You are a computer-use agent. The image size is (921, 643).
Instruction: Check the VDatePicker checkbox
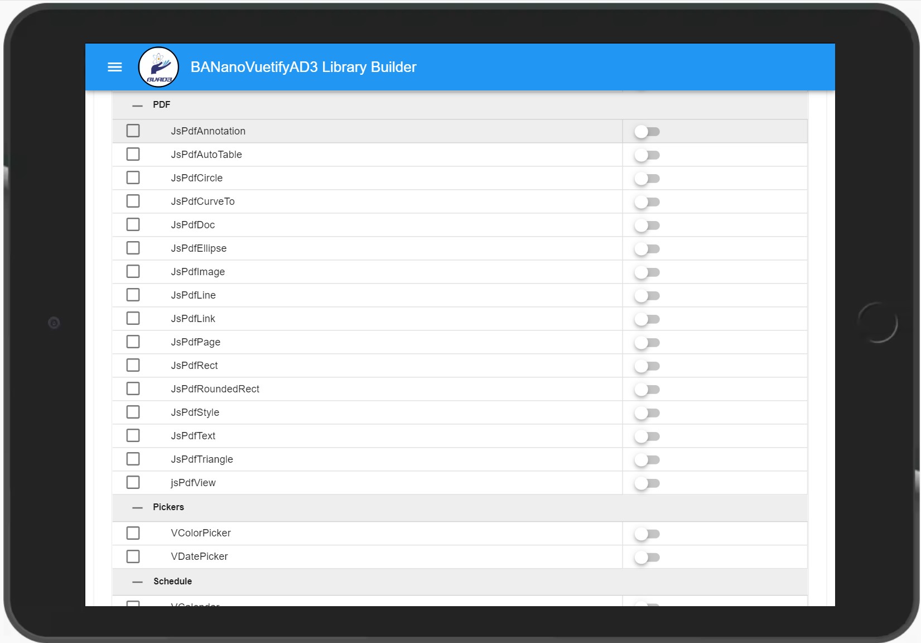(x=133, y=556)
